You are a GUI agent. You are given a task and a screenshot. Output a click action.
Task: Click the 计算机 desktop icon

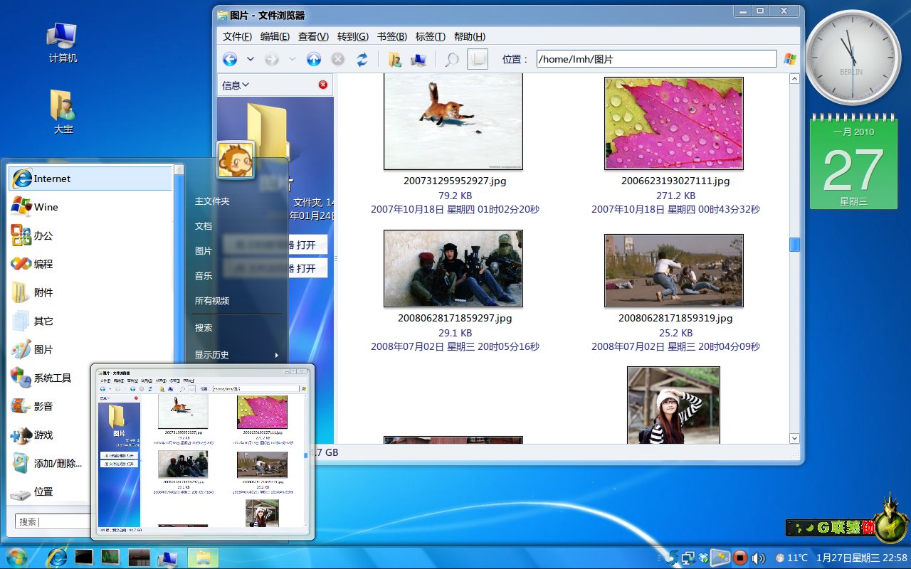pos(63,43)
